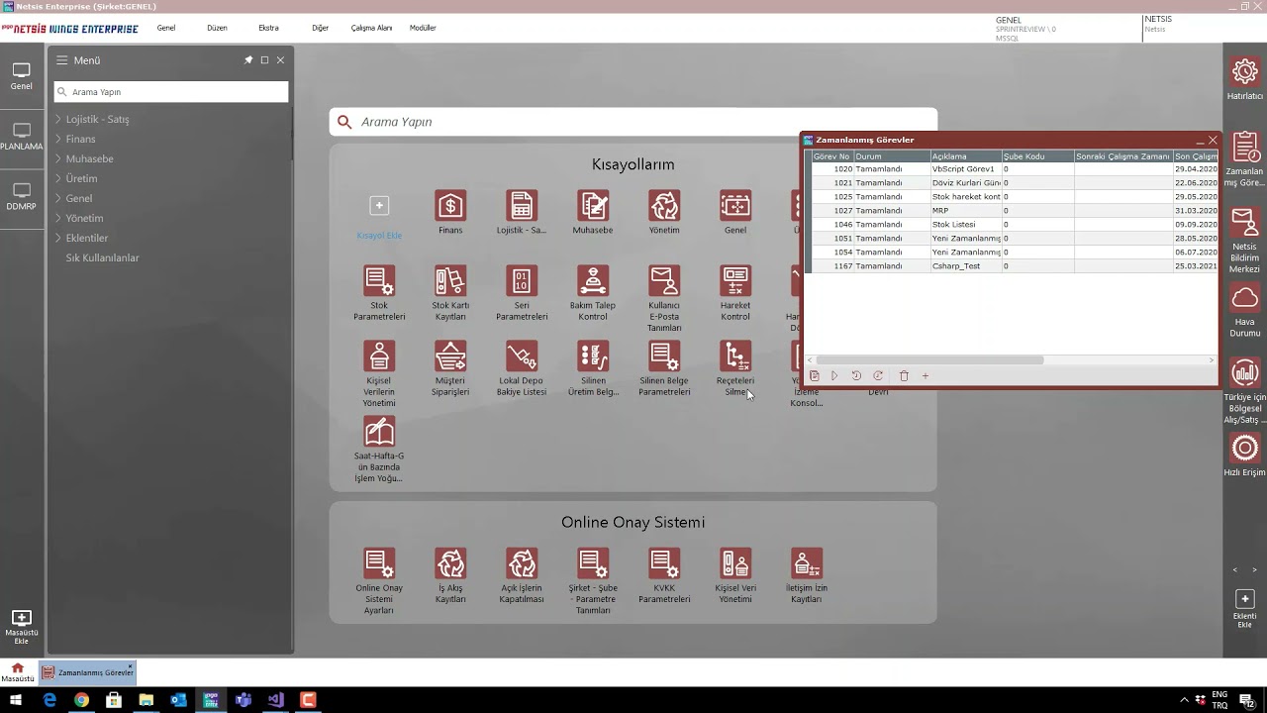Open KVKK Parametreleri icon
The width and height of the screenshot is (1267, 713).
click(x=664, y=563)
